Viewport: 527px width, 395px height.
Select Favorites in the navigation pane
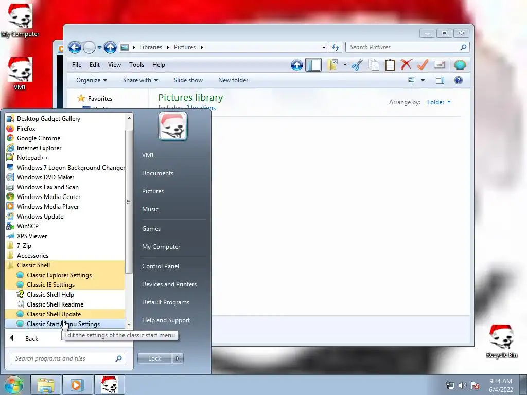[100, 98]
